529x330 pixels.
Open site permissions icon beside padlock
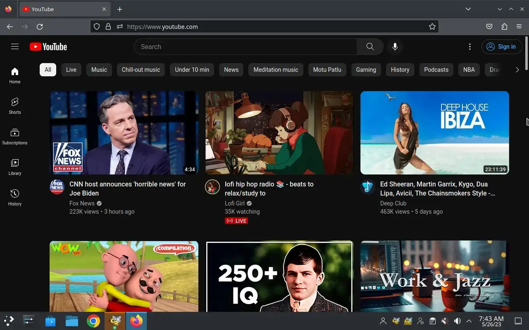(x=120, y=26)
